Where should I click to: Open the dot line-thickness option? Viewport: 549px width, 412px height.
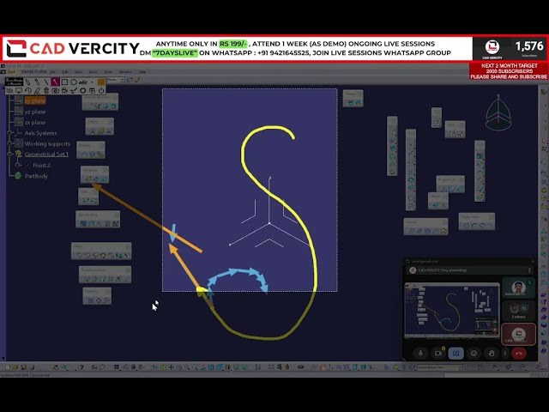coord(92,82)
